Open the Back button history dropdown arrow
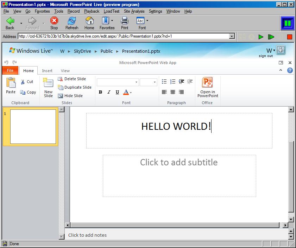Image resolution: width=296 pixels, height=248 pixels. (21, 23)
